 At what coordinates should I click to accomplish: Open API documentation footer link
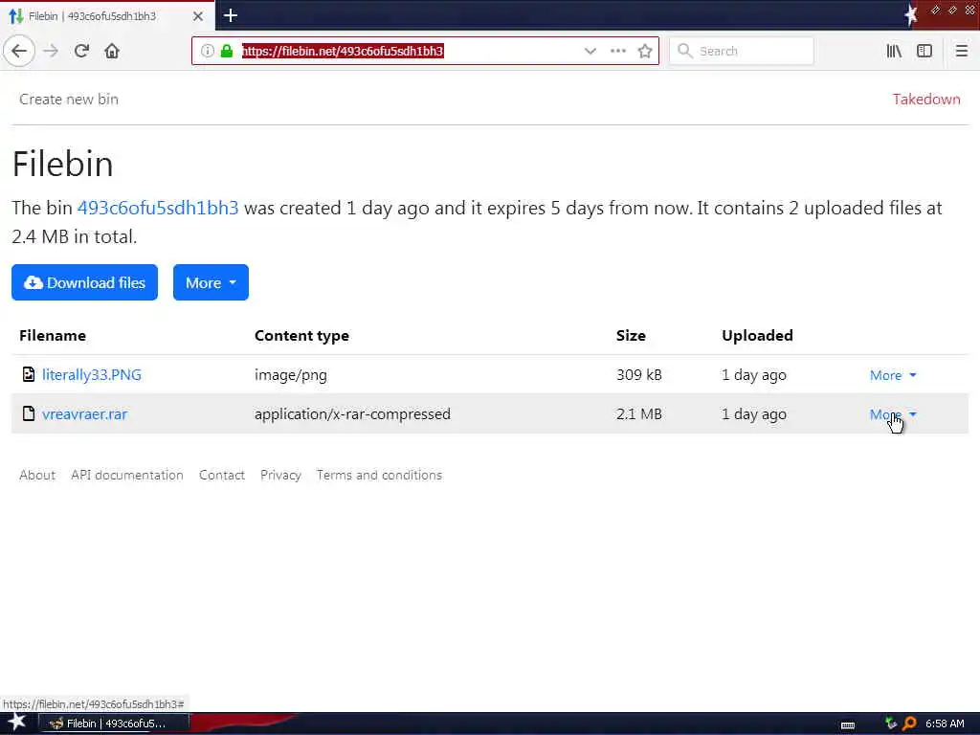pos(127,475)
